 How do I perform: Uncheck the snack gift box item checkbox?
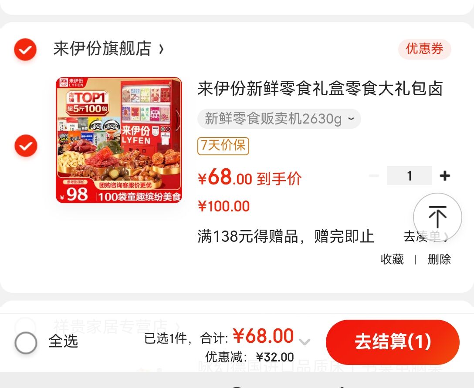coord(26,146)
